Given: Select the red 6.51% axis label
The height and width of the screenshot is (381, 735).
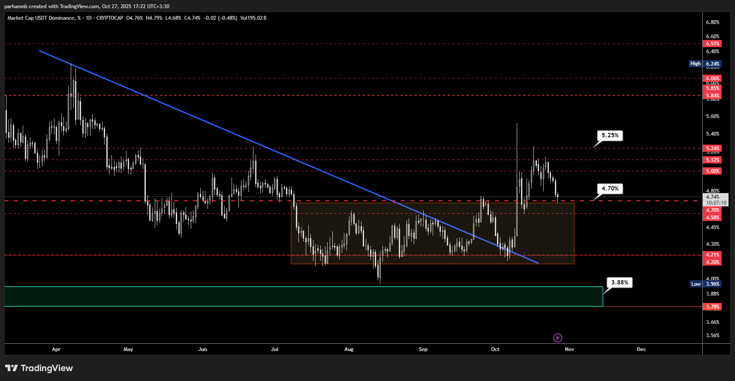Looking at the screenshot, I should tap(713, 44).
